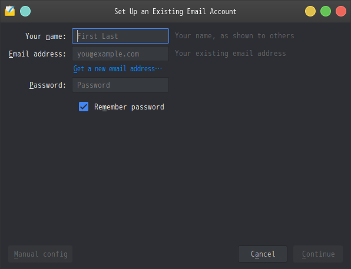Click the 'Password:' label
Screen dimensions: 351x269
(48, 85)
